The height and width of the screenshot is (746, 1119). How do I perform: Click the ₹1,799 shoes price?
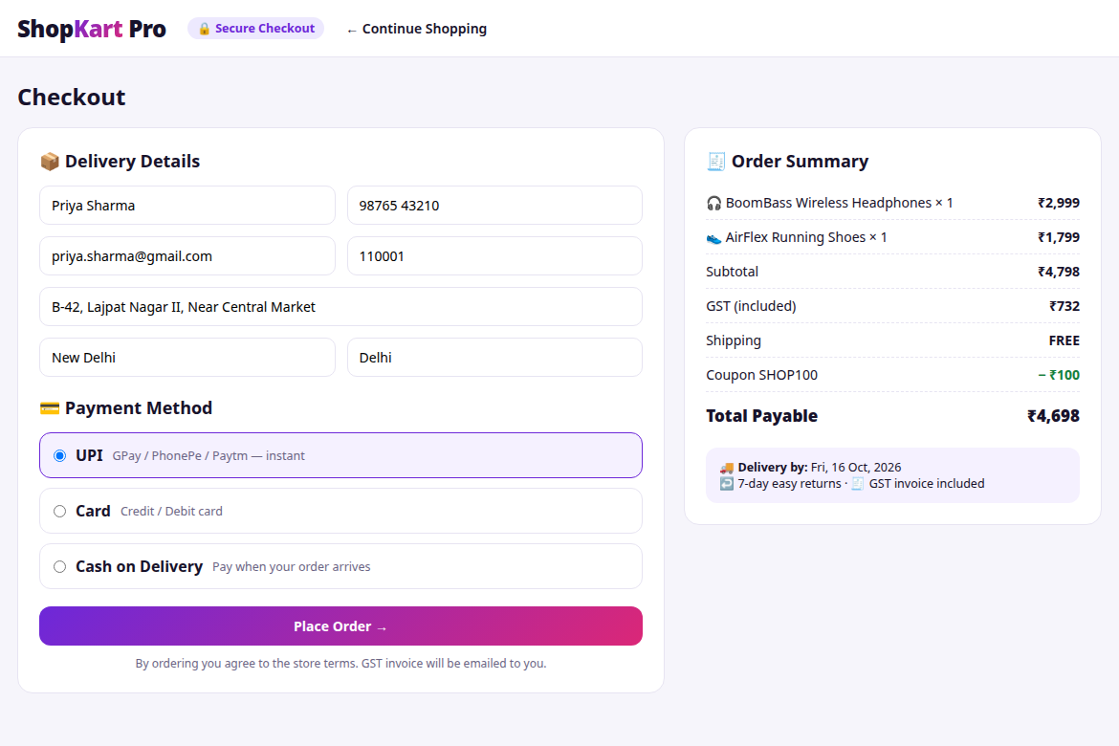1059,237
